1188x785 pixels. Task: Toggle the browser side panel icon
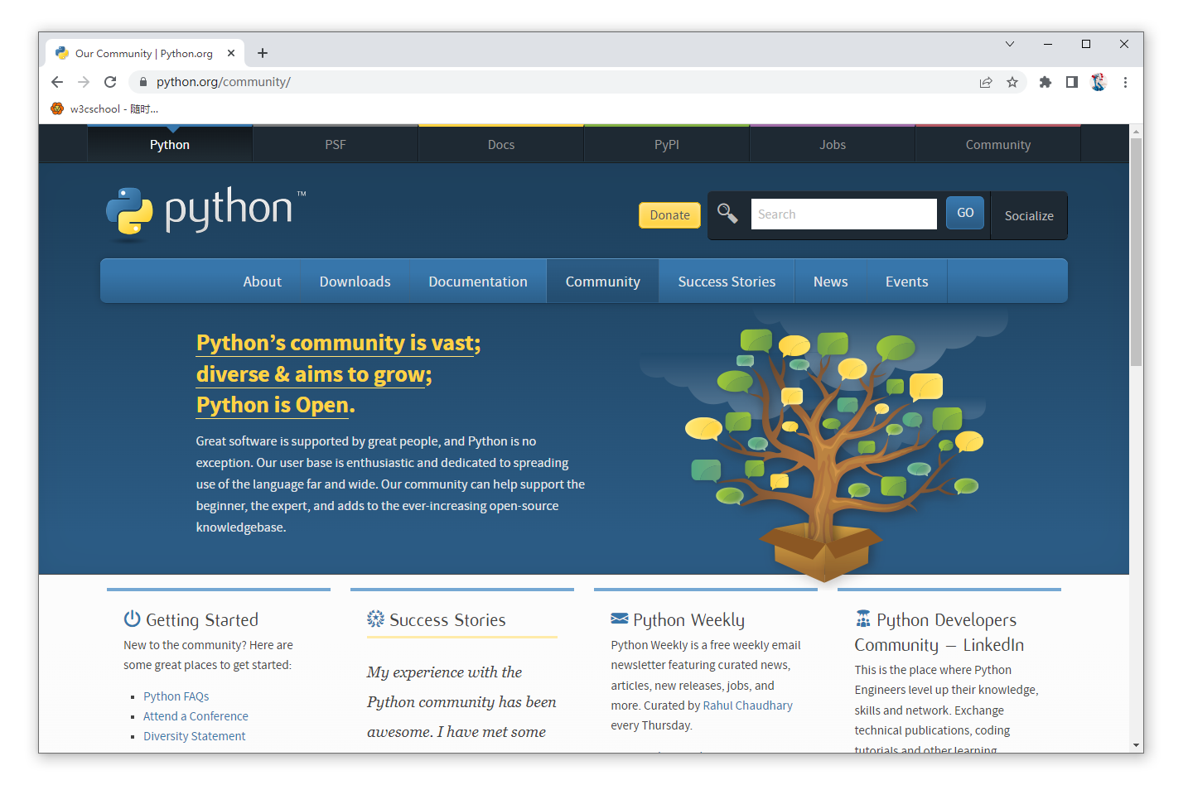pos(1072,82)
